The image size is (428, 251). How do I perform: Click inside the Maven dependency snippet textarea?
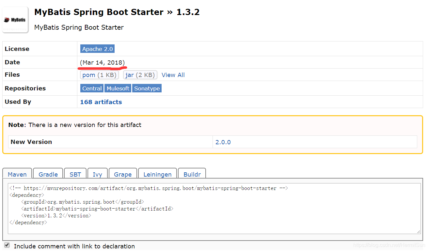(214, 208)
